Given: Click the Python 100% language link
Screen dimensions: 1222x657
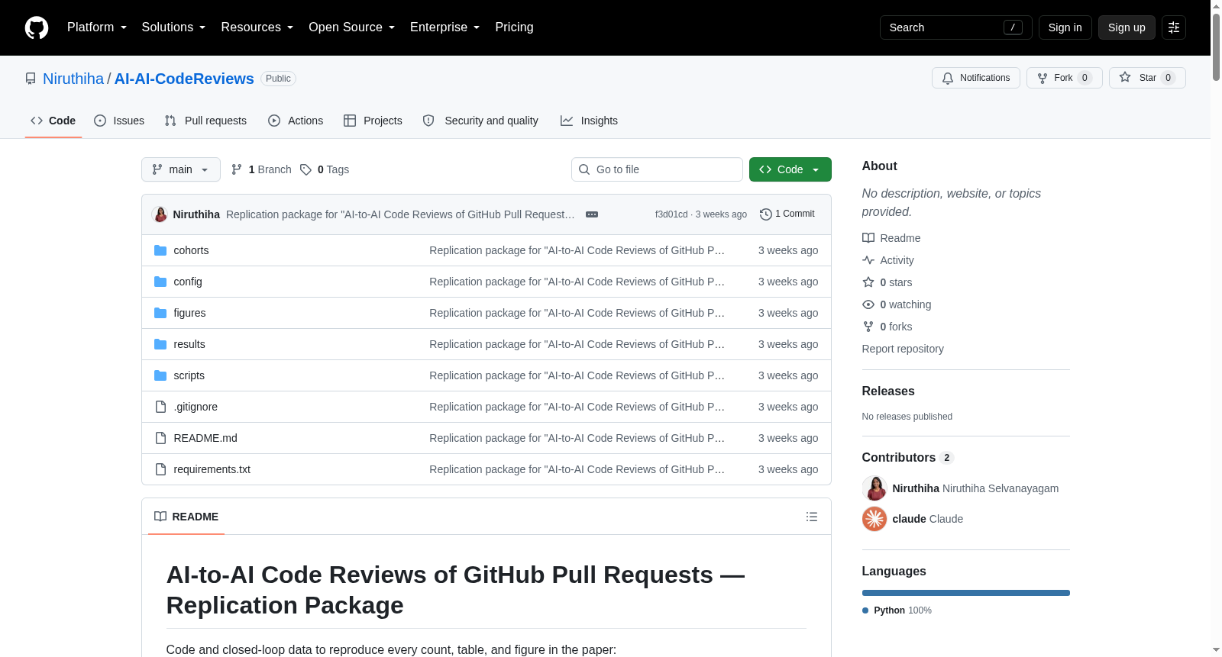Looking at the screenshot, I should (x=897, y=610).
